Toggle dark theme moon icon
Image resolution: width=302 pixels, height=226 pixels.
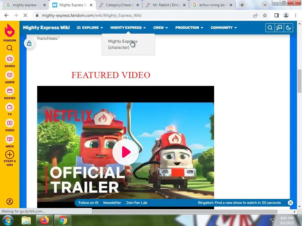pyautogui.click(x=288, y=28)
